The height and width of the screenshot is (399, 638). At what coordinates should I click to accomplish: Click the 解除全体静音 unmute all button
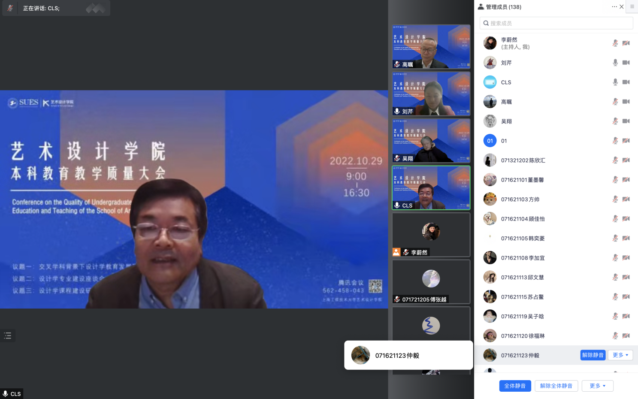[556, 386]
